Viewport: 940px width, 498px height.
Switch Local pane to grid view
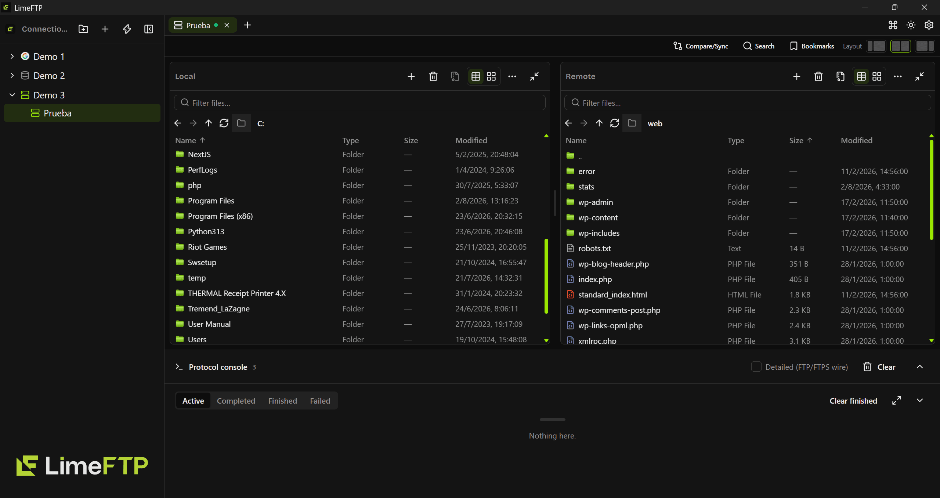pyautogui.click(x=491, y=76)
